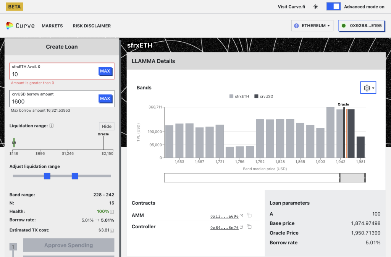Image resolution: width=391 pixels, height=257 pixels.
Task: Copy the AMM contract address
Action: pos(249,215)
